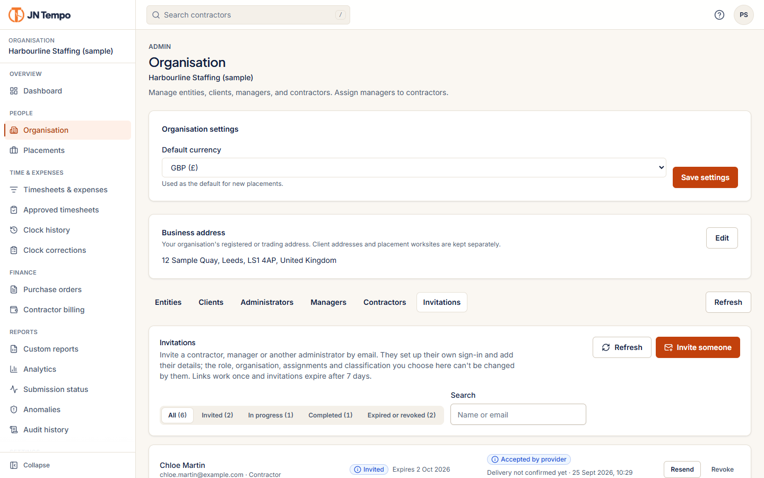Switch to the Administrators tab

(267, 302)
